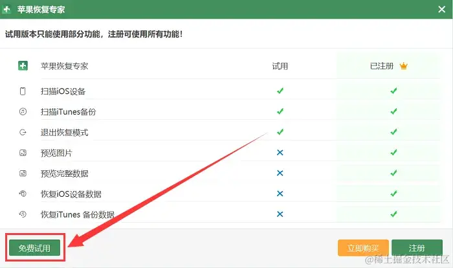Click the picture icon for 预览图片

(23, 153)
